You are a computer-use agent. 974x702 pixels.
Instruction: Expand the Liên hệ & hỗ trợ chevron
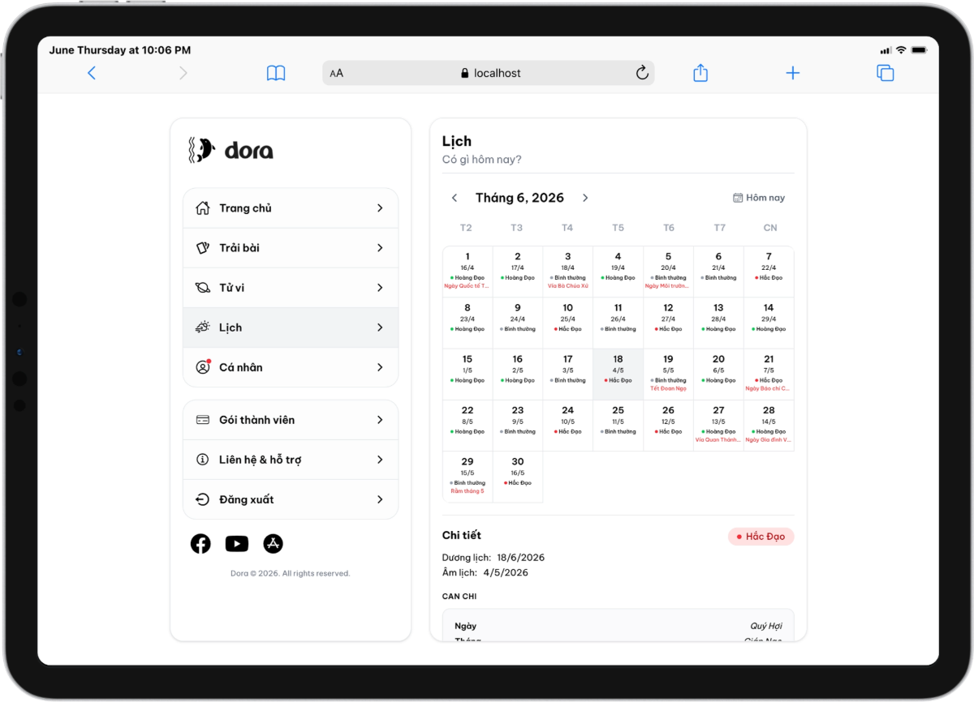click(380, 460)
